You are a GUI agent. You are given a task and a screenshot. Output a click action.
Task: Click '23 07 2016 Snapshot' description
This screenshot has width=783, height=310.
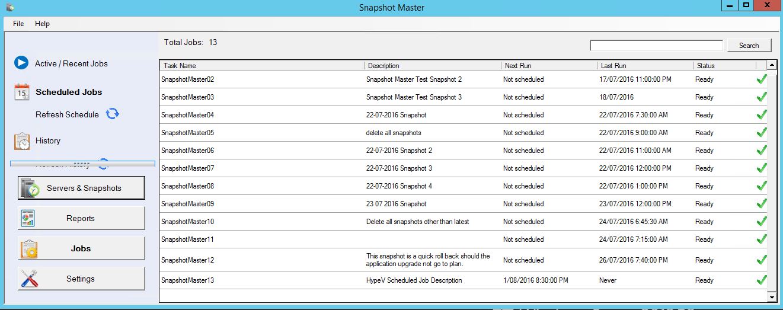tap(396, 204)
